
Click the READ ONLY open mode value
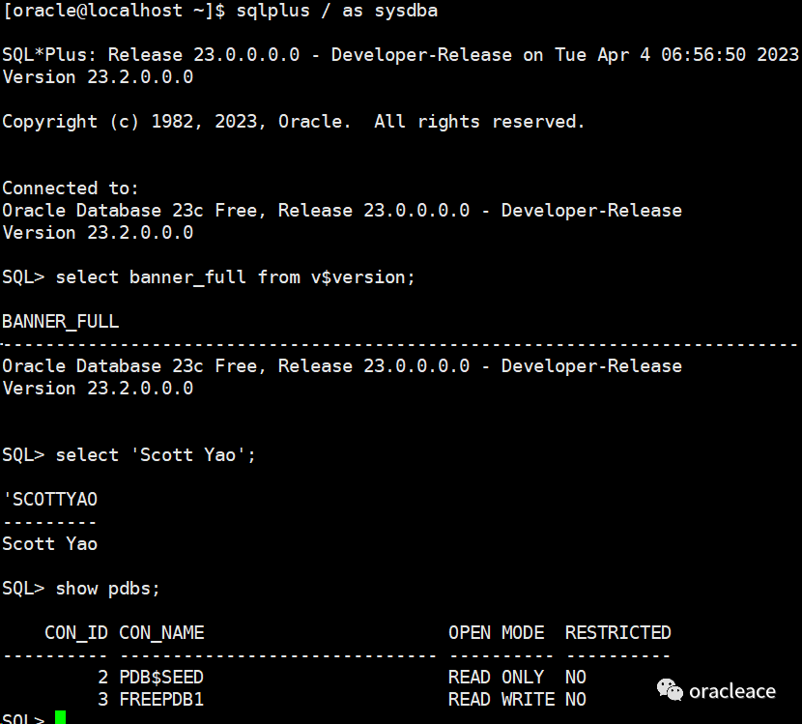tap(496, 678)
